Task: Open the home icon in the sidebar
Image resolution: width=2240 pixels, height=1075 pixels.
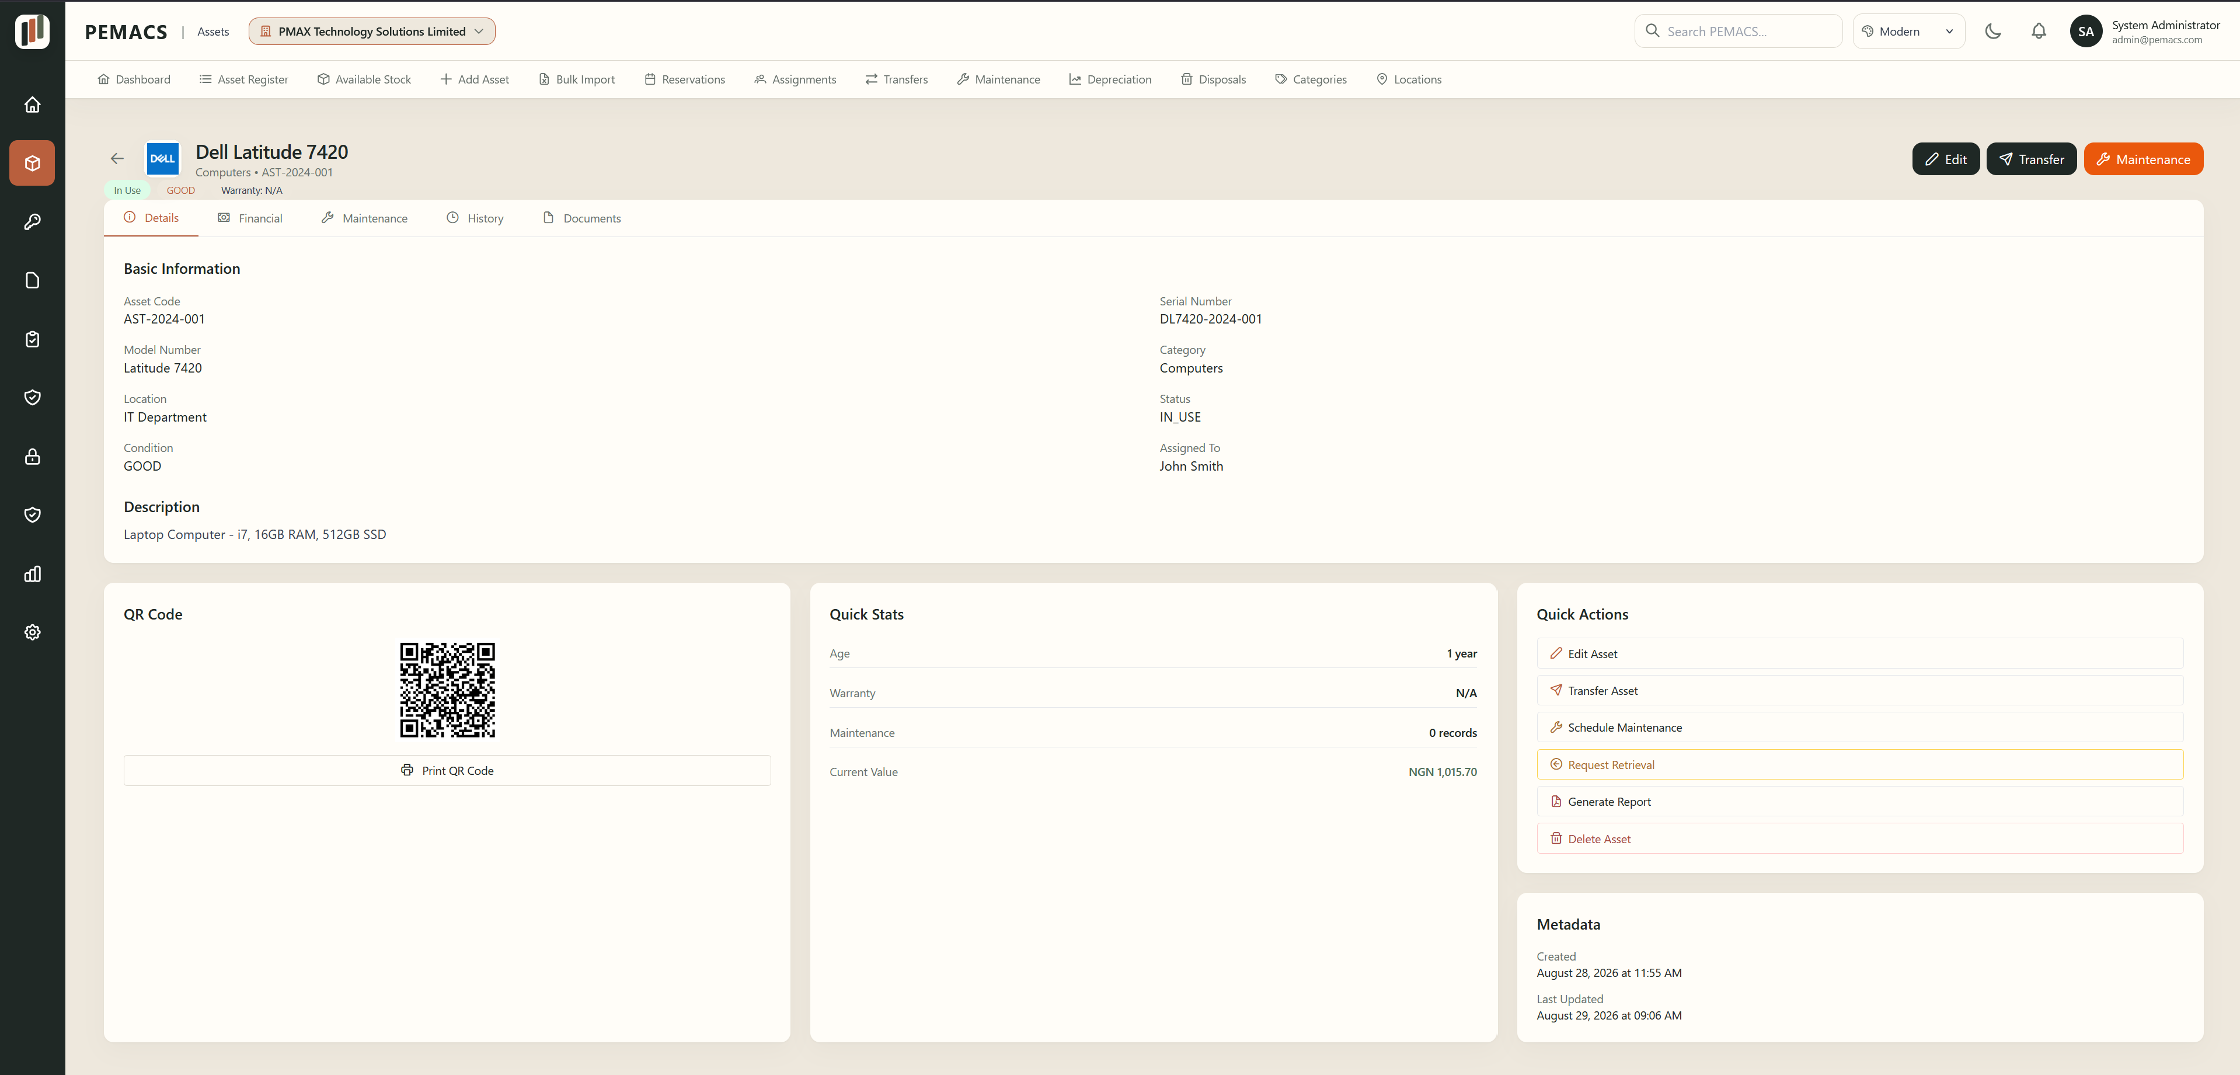Action: tap(32, 105)
